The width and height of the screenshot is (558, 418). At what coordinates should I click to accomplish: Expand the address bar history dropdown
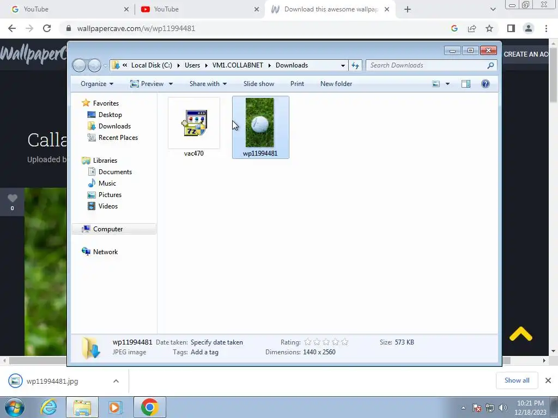coord(343,65)
